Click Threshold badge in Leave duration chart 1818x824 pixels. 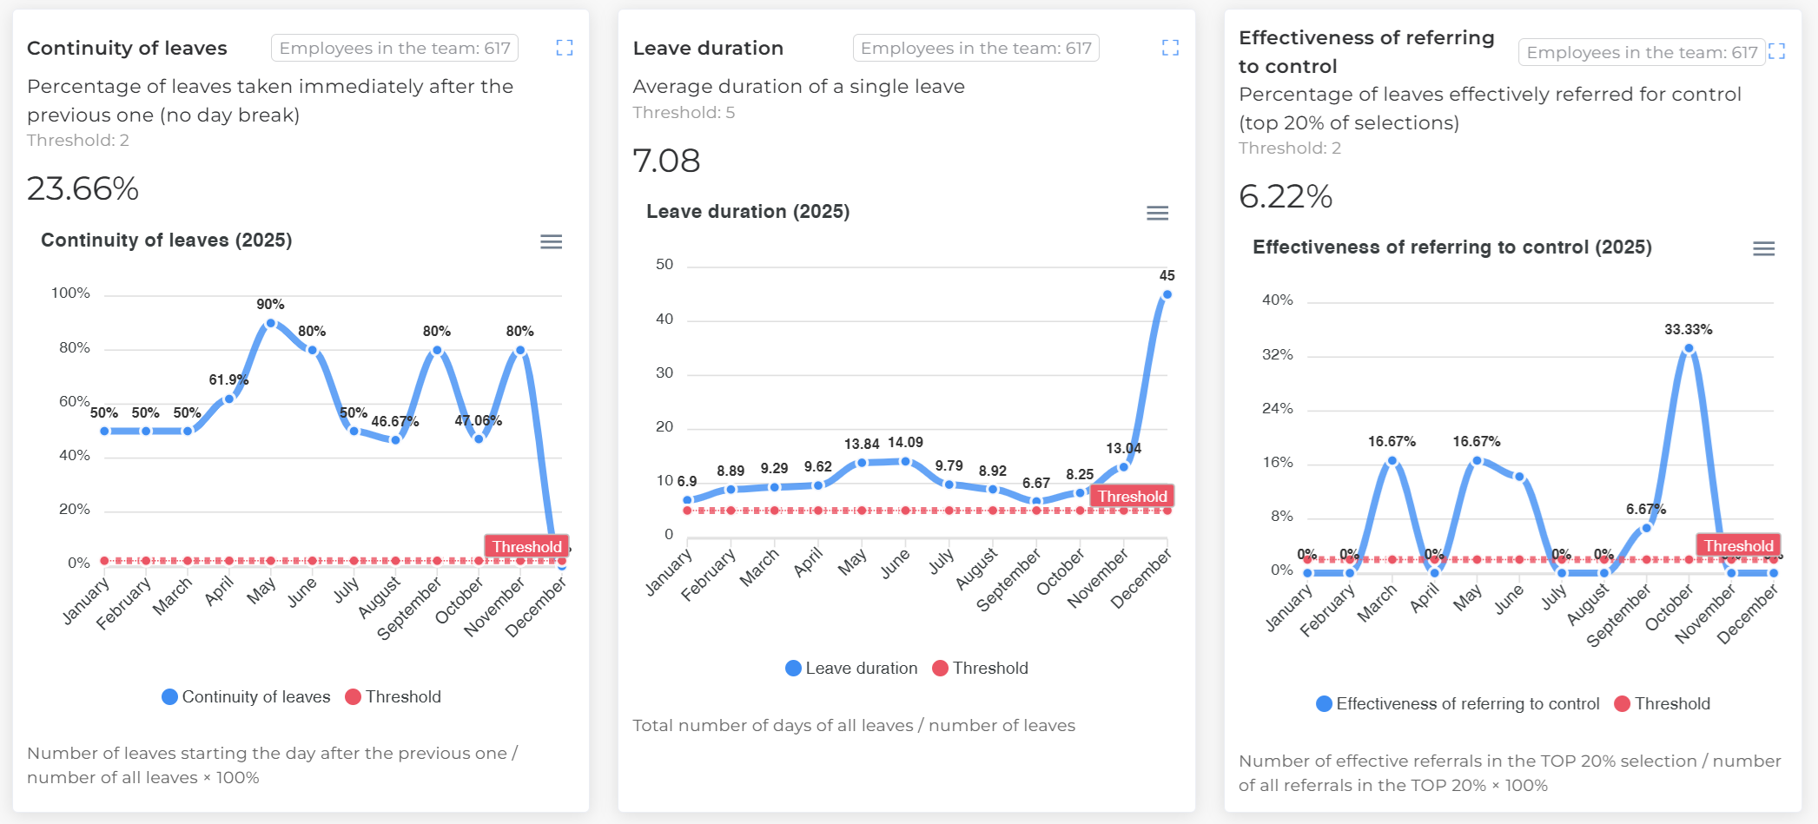pos(1132,496)
